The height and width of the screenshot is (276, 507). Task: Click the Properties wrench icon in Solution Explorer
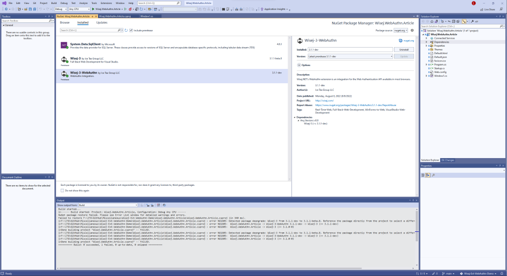pos(472,21)
